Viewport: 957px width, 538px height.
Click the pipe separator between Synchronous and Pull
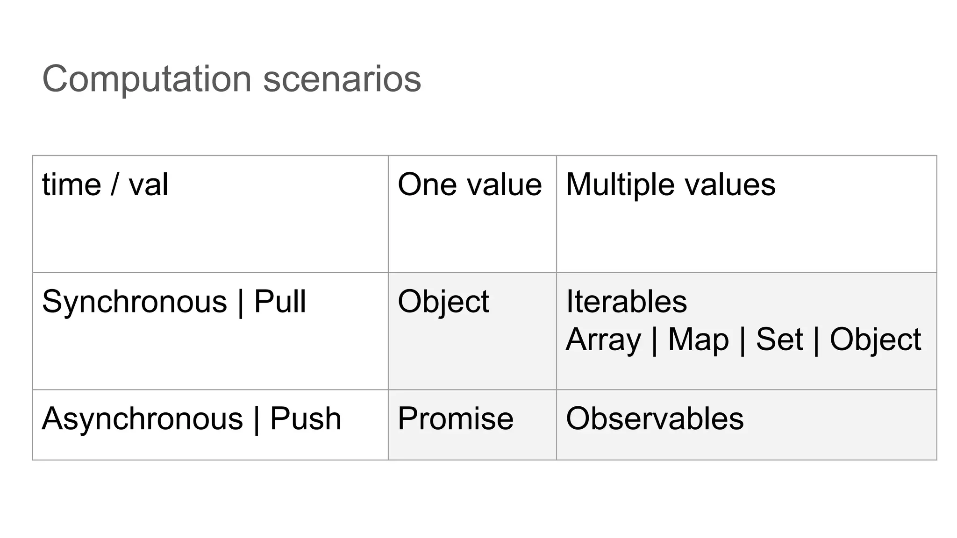pos(241,303)
